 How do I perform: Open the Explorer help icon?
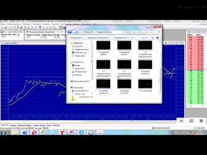[x=157, y=38]
